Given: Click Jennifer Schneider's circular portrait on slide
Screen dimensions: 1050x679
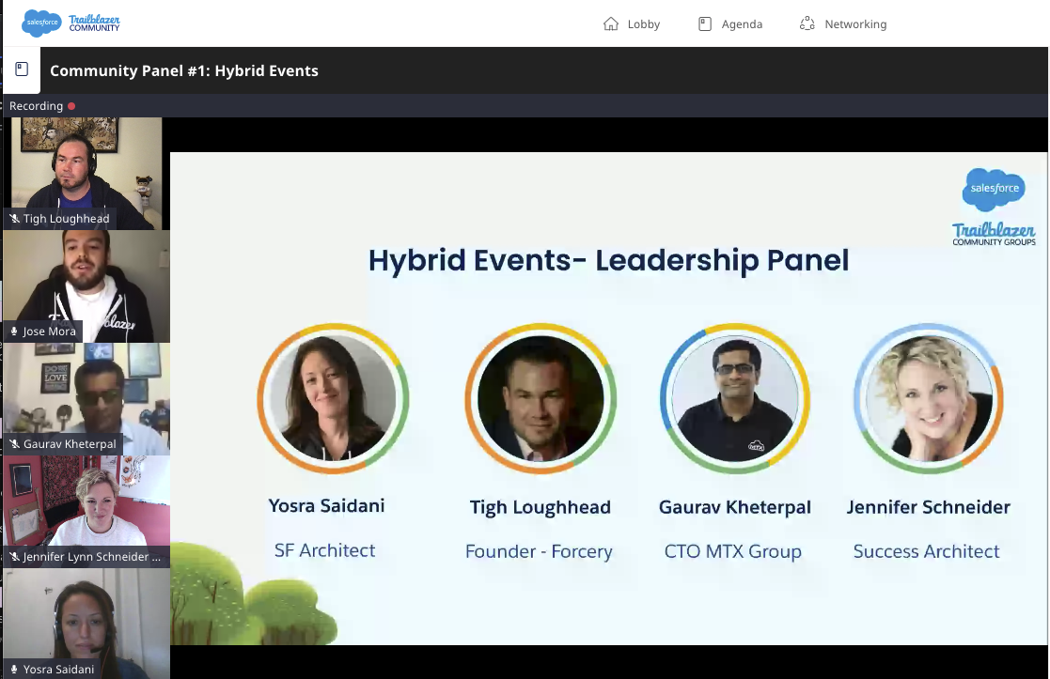Looking at the screenshot, I should 928,399.
